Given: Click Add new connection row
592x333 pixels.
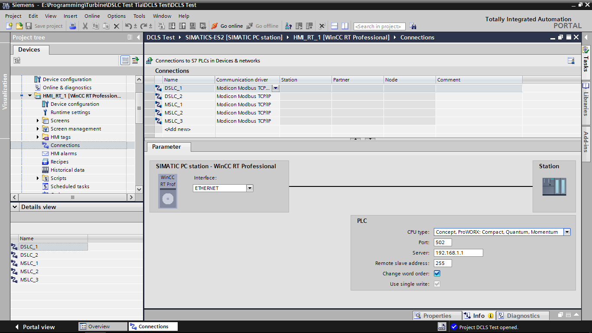Looking at the screenshot, I should coord(177,129).
